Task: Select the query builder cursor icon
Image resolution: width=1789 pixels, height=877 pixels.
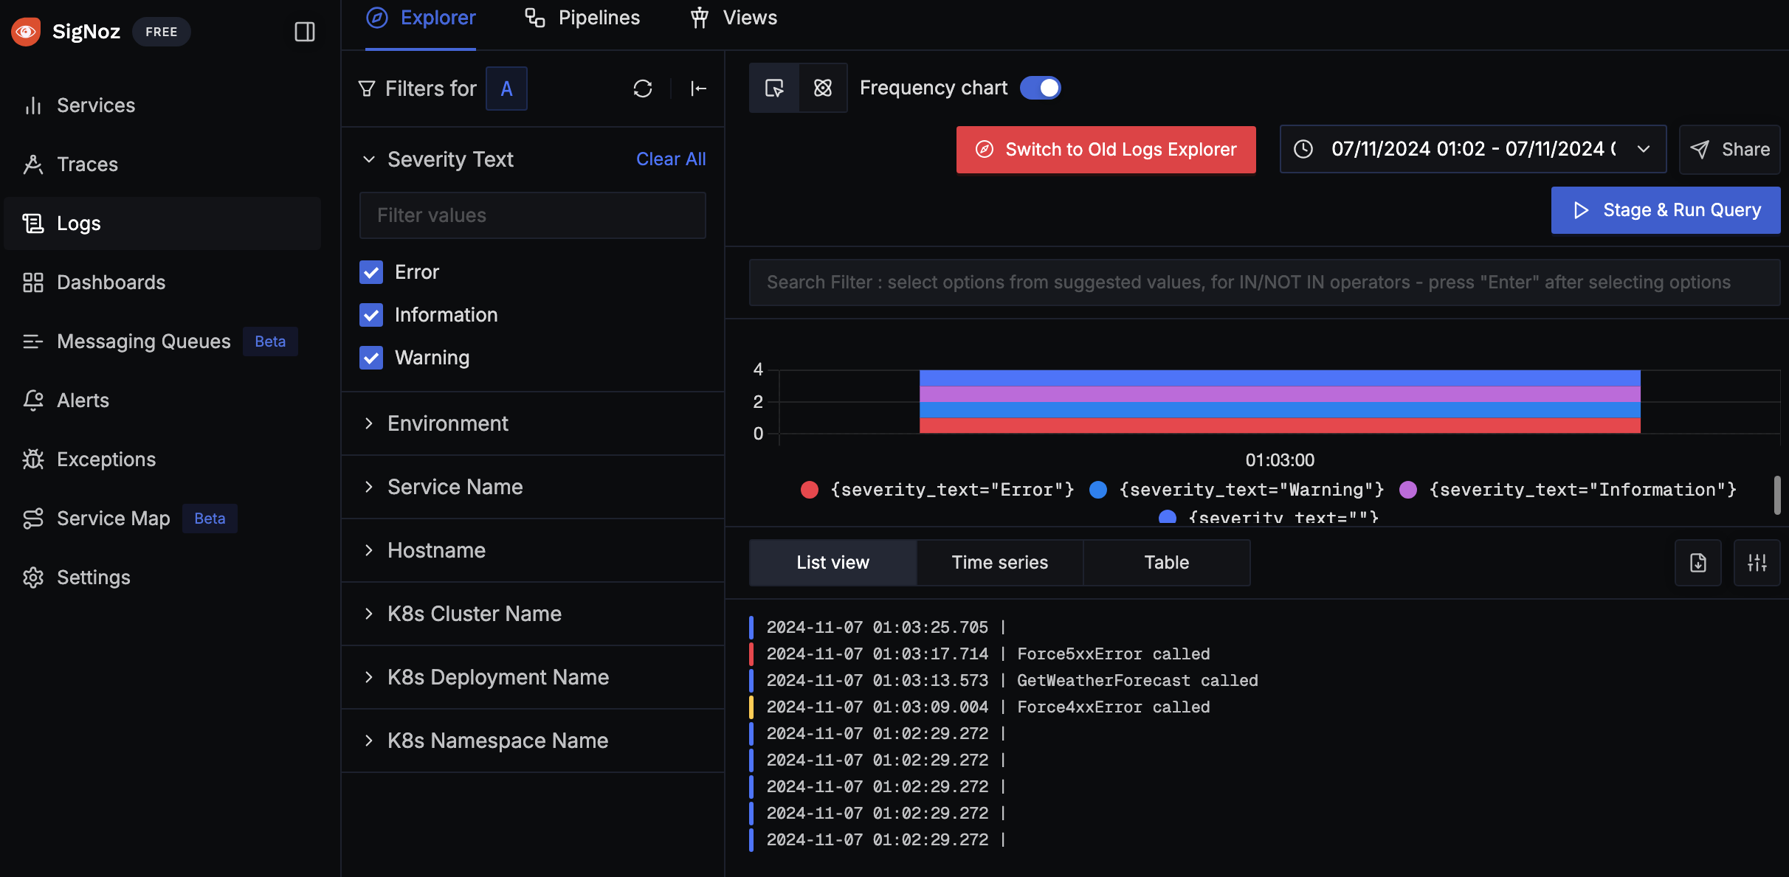Action: pos(774,88)
